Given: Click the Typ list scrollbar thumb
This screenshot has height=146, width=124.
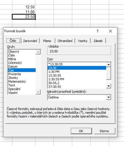Looking at the screenshot, I should click(109, 73).
